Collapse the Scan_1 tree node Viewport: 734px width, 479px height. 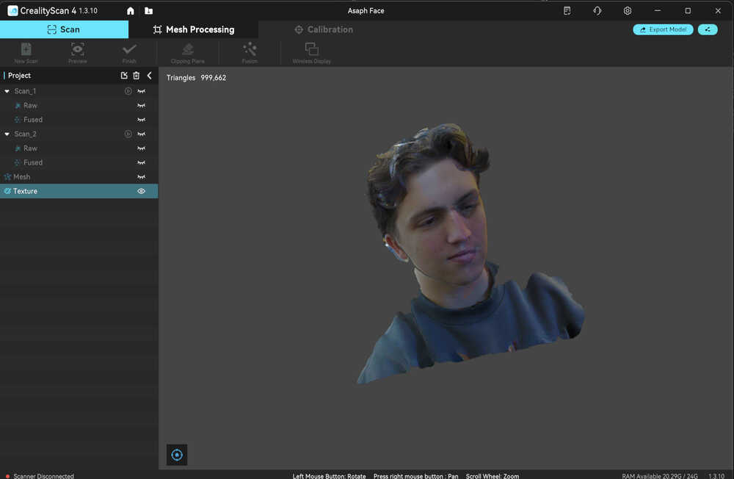click(x=7, y=91)
